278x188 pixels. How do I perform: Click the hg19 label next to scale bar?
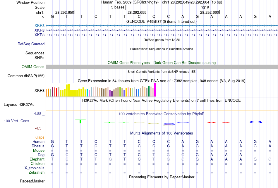[205, 7]
